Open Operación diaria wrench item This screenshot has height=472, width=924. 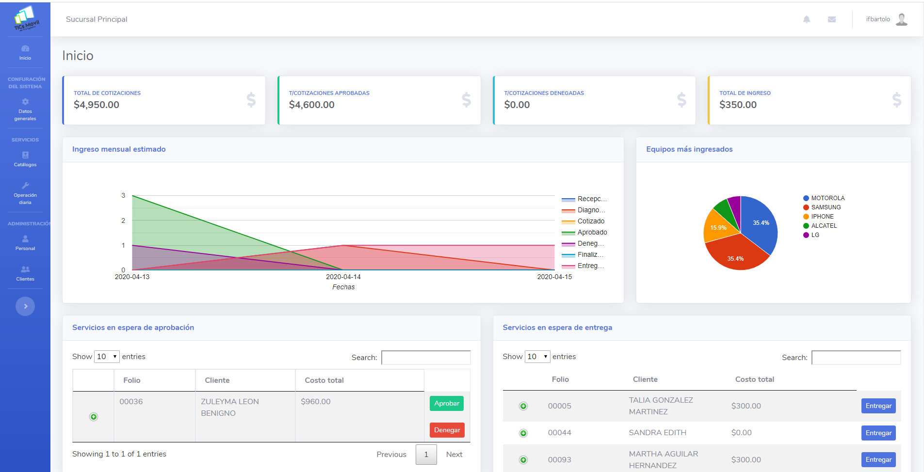coord(25,192)
